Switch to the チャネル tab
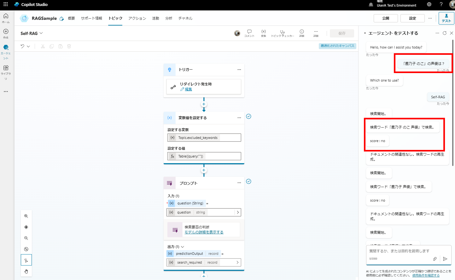 pyautogui.click(x=185, y=18)
